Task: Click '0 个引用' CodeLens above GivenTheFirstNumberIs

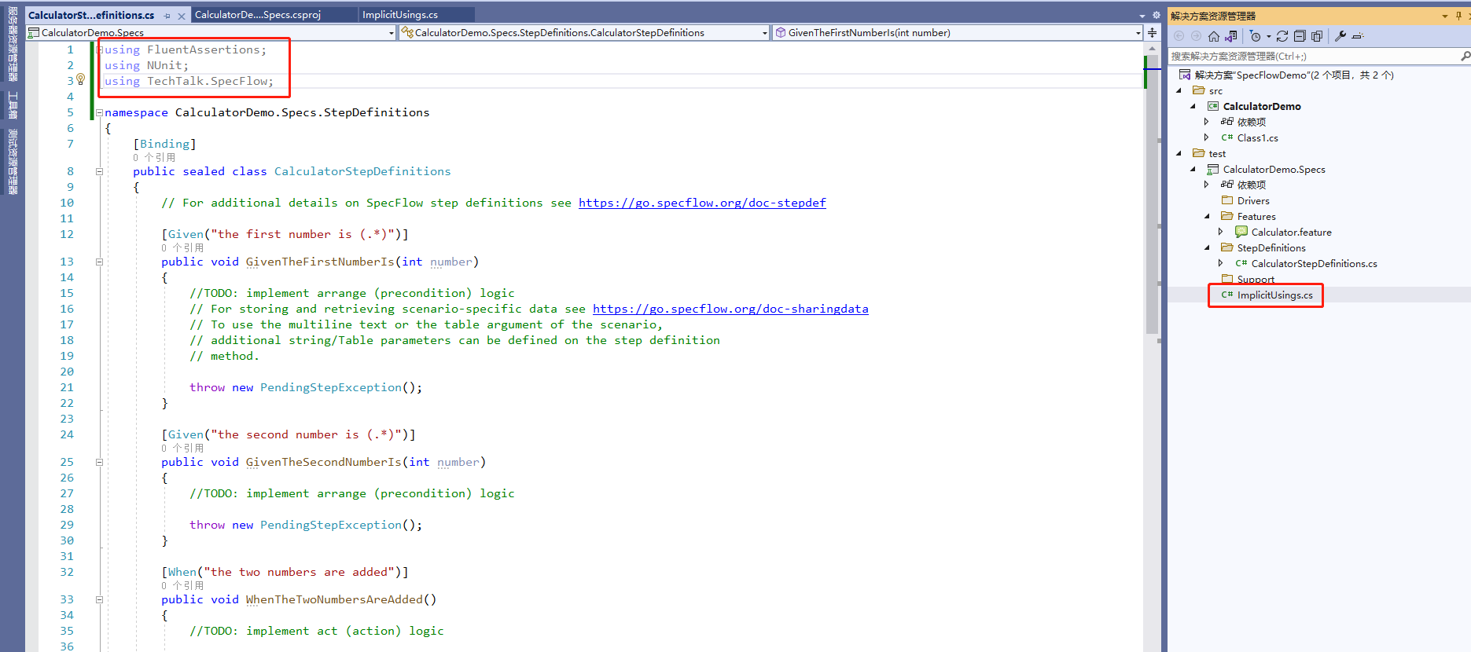Action: [x=182, y=247]
